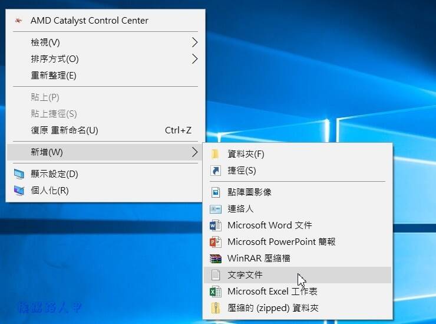Click the disabled 貼上(P) entry
Image resolution: width=436 pixels, height=324 pixels.
[x=105, y=97]
